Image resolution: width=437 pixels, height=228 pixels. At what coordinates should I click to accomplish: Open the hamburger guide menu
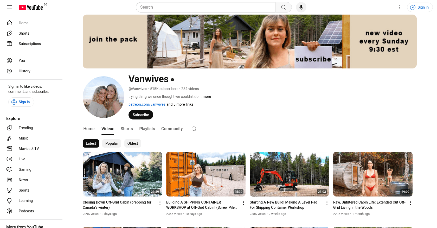[9, 7]
